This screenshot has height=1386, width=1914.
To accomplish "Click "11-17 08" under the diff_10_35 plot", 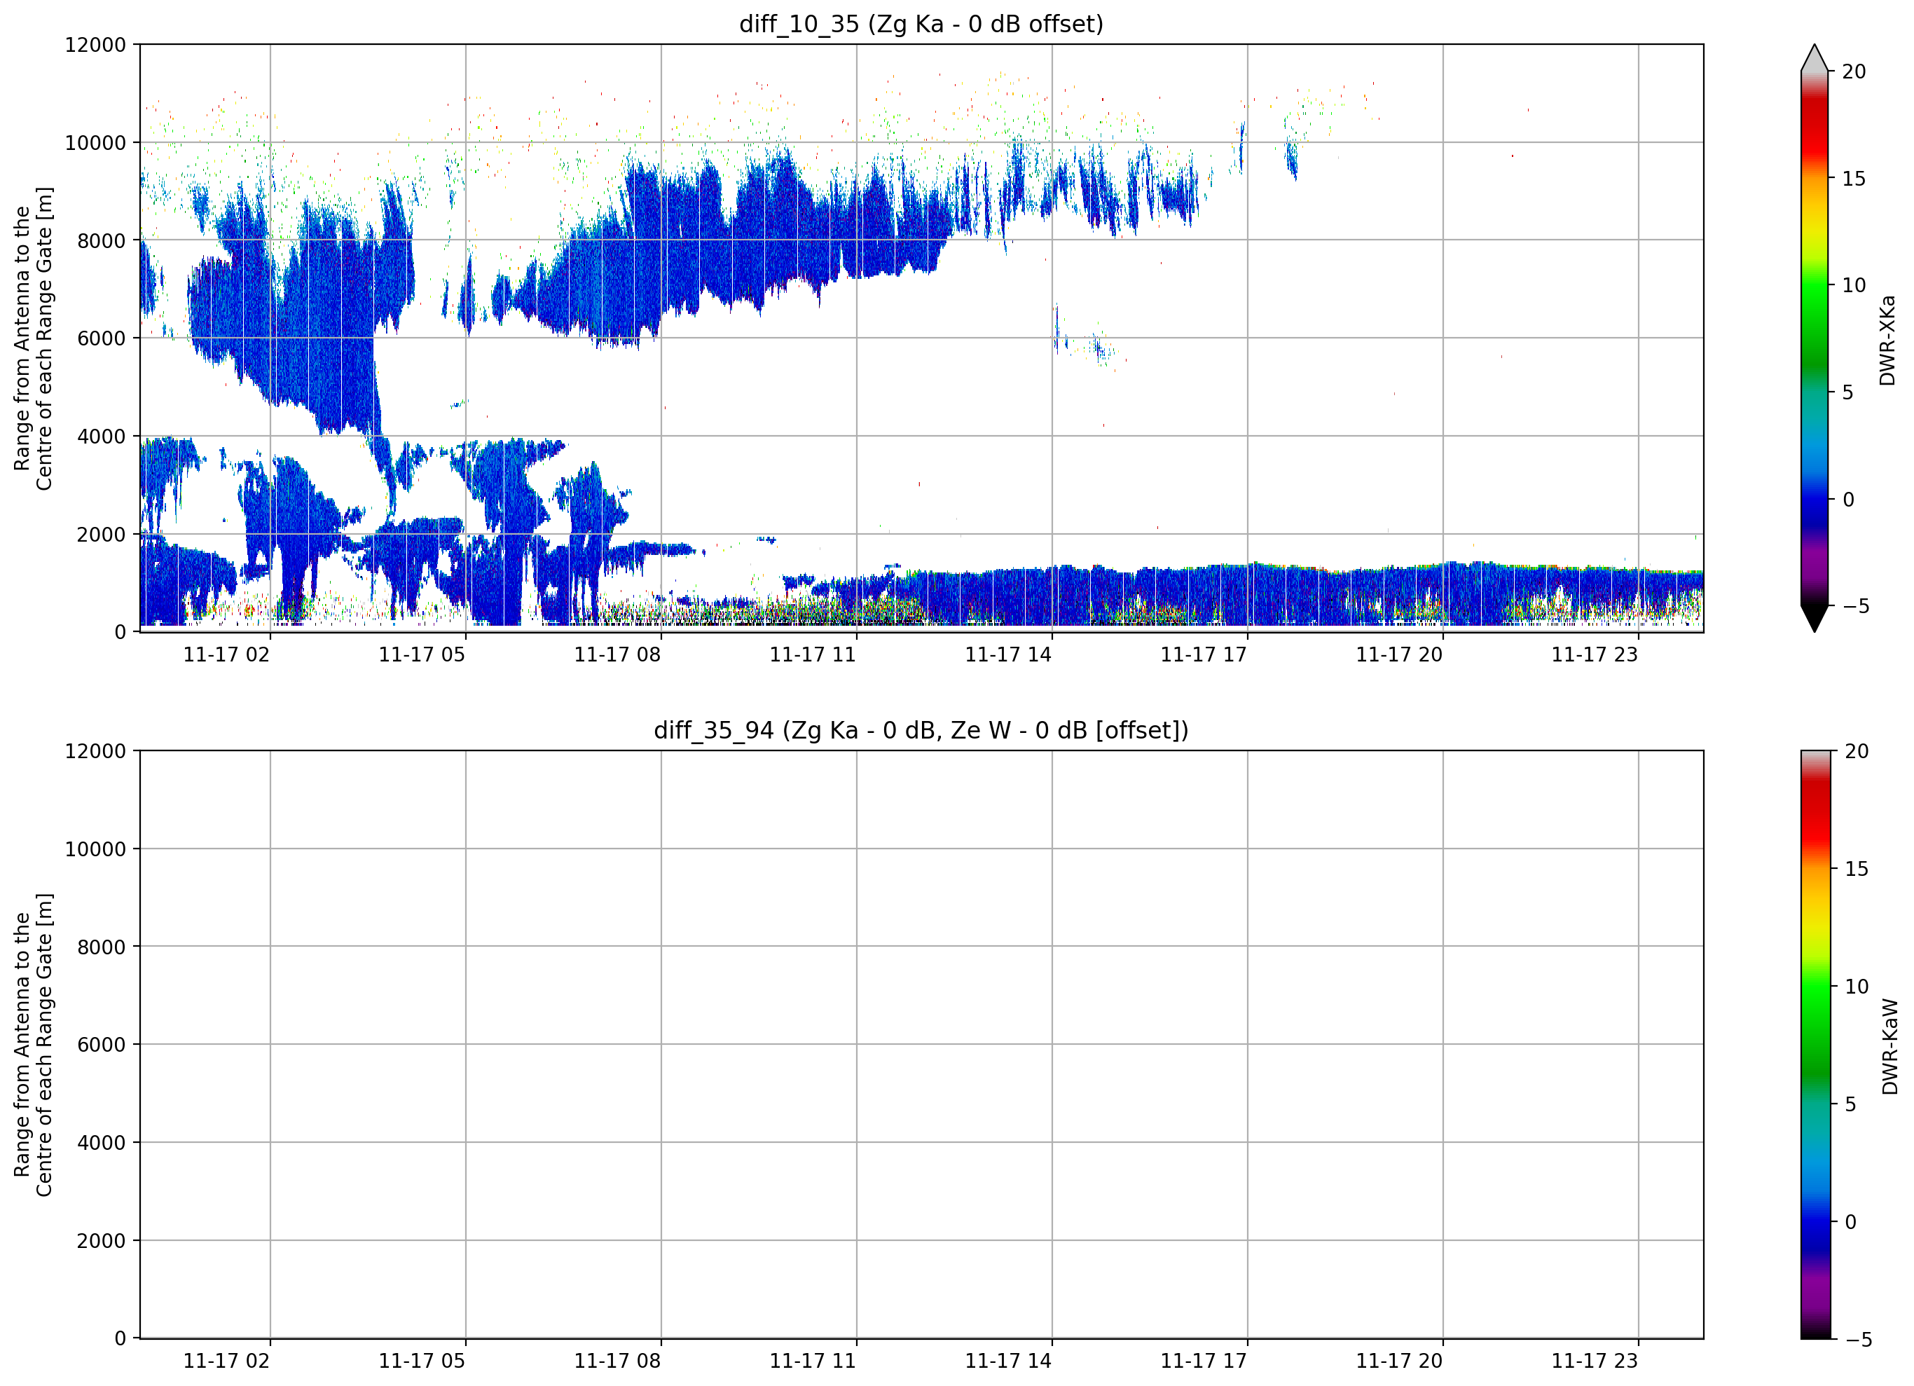I will pyautogui.click(x=617, y=655).
